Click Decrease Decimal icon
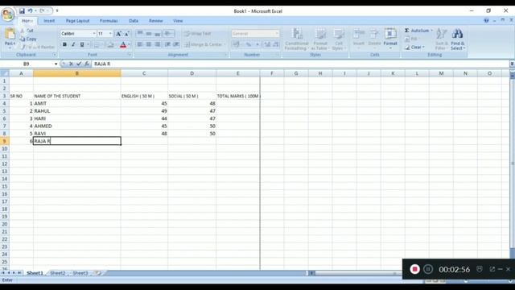 pyautogui.click(x=276, y=44)
